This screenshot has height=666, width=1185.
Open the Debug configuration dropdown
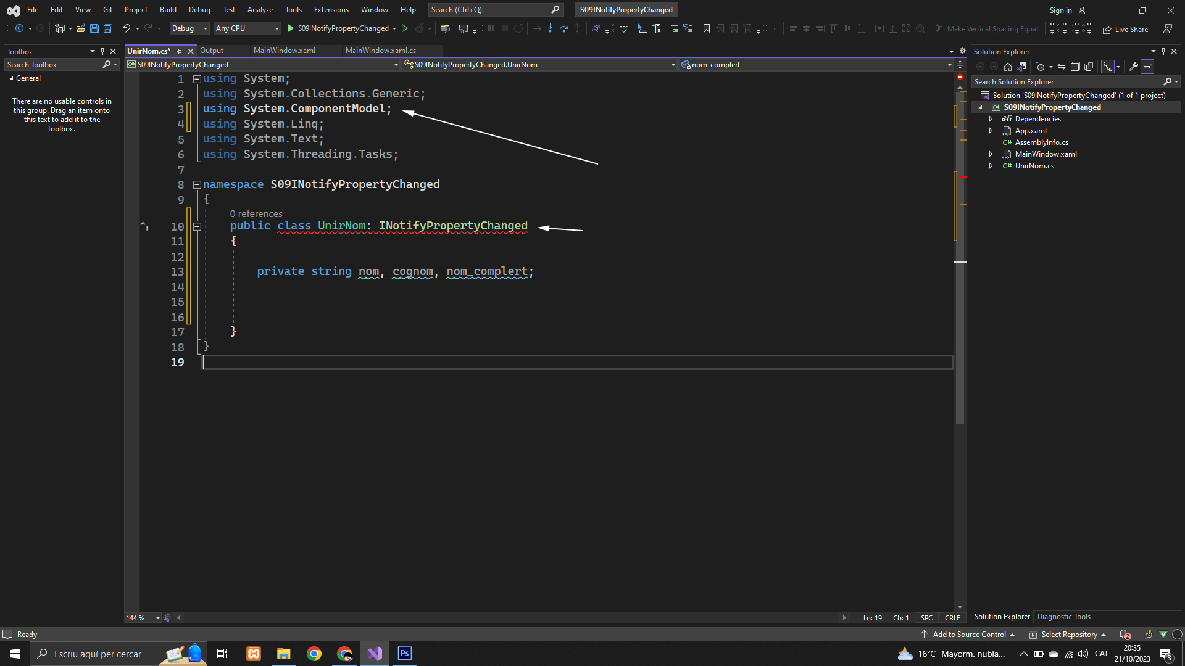click(x=189, y=28)
